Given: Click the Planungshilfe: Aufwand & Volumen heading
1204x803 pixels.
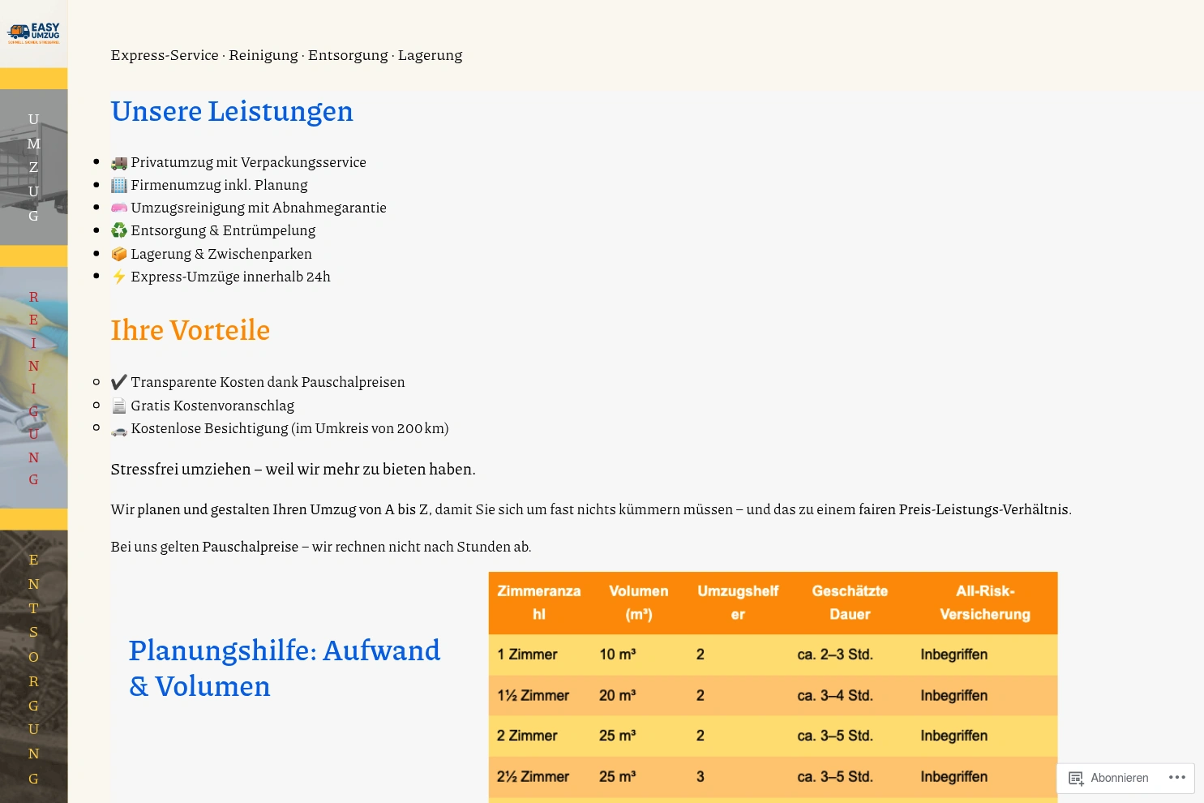Looking at the screenshot, I should pyautogui.click(x=285, y=668).
